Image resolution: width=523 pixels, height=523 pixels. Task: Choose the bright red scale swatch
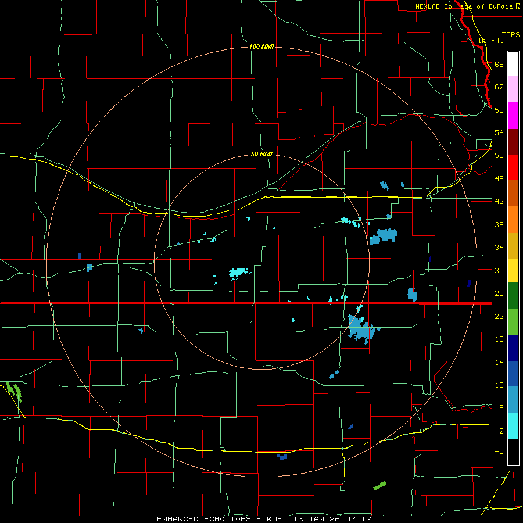click(x=513, y=167)
